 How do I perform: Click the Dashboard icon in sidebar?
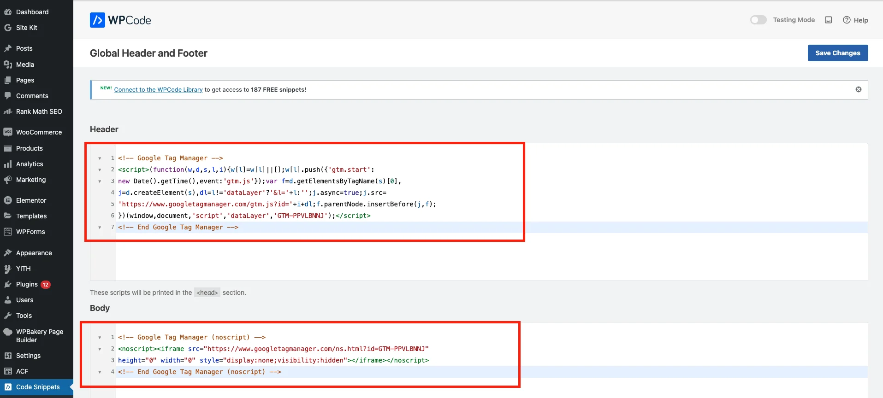(x=8, y=12)
